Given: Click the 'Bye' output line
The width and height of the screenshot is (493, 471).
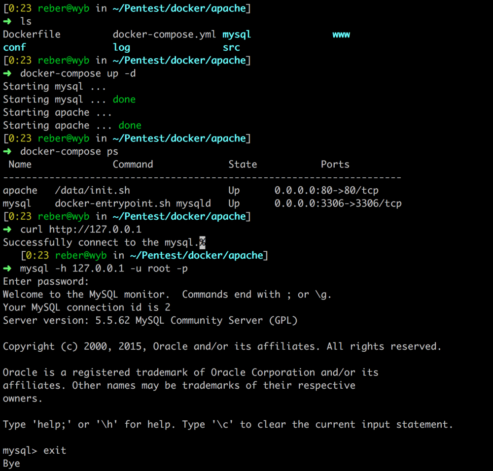Looking at the screenshot, I should click(x=12, y=464).
